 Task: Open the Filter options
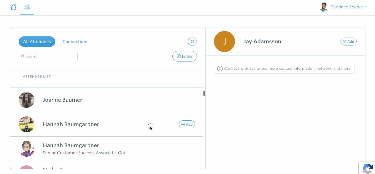tap(184, 56)
